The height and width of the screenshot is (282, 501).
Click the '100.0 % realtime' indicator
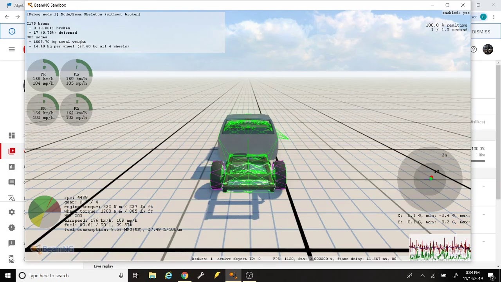(x=447, y=25)
